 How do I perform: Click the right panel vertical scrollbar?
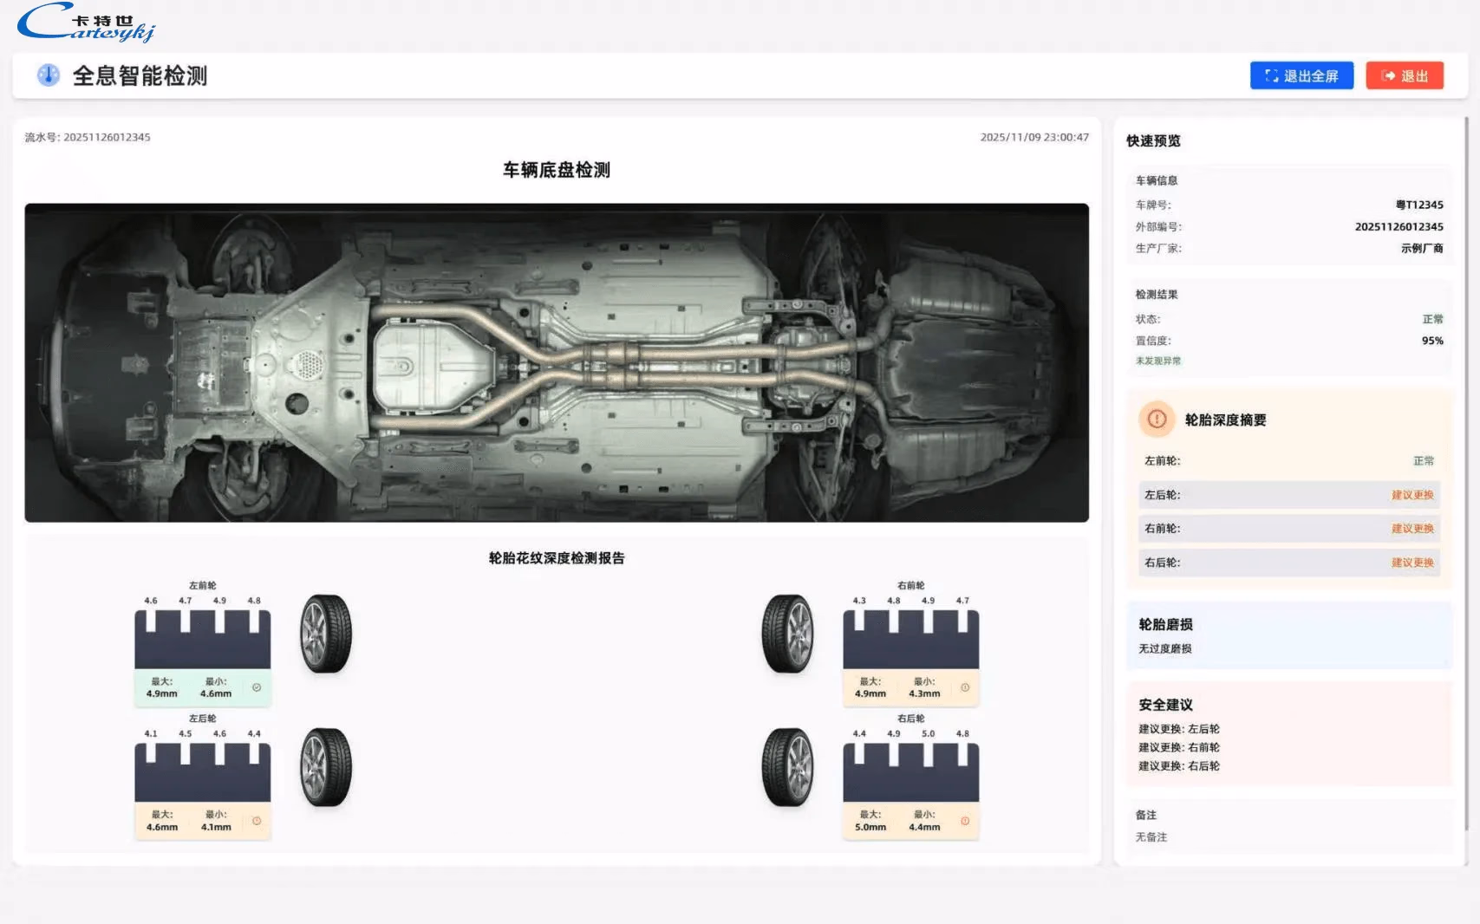pyautogui.click(x=1466, y=472)
